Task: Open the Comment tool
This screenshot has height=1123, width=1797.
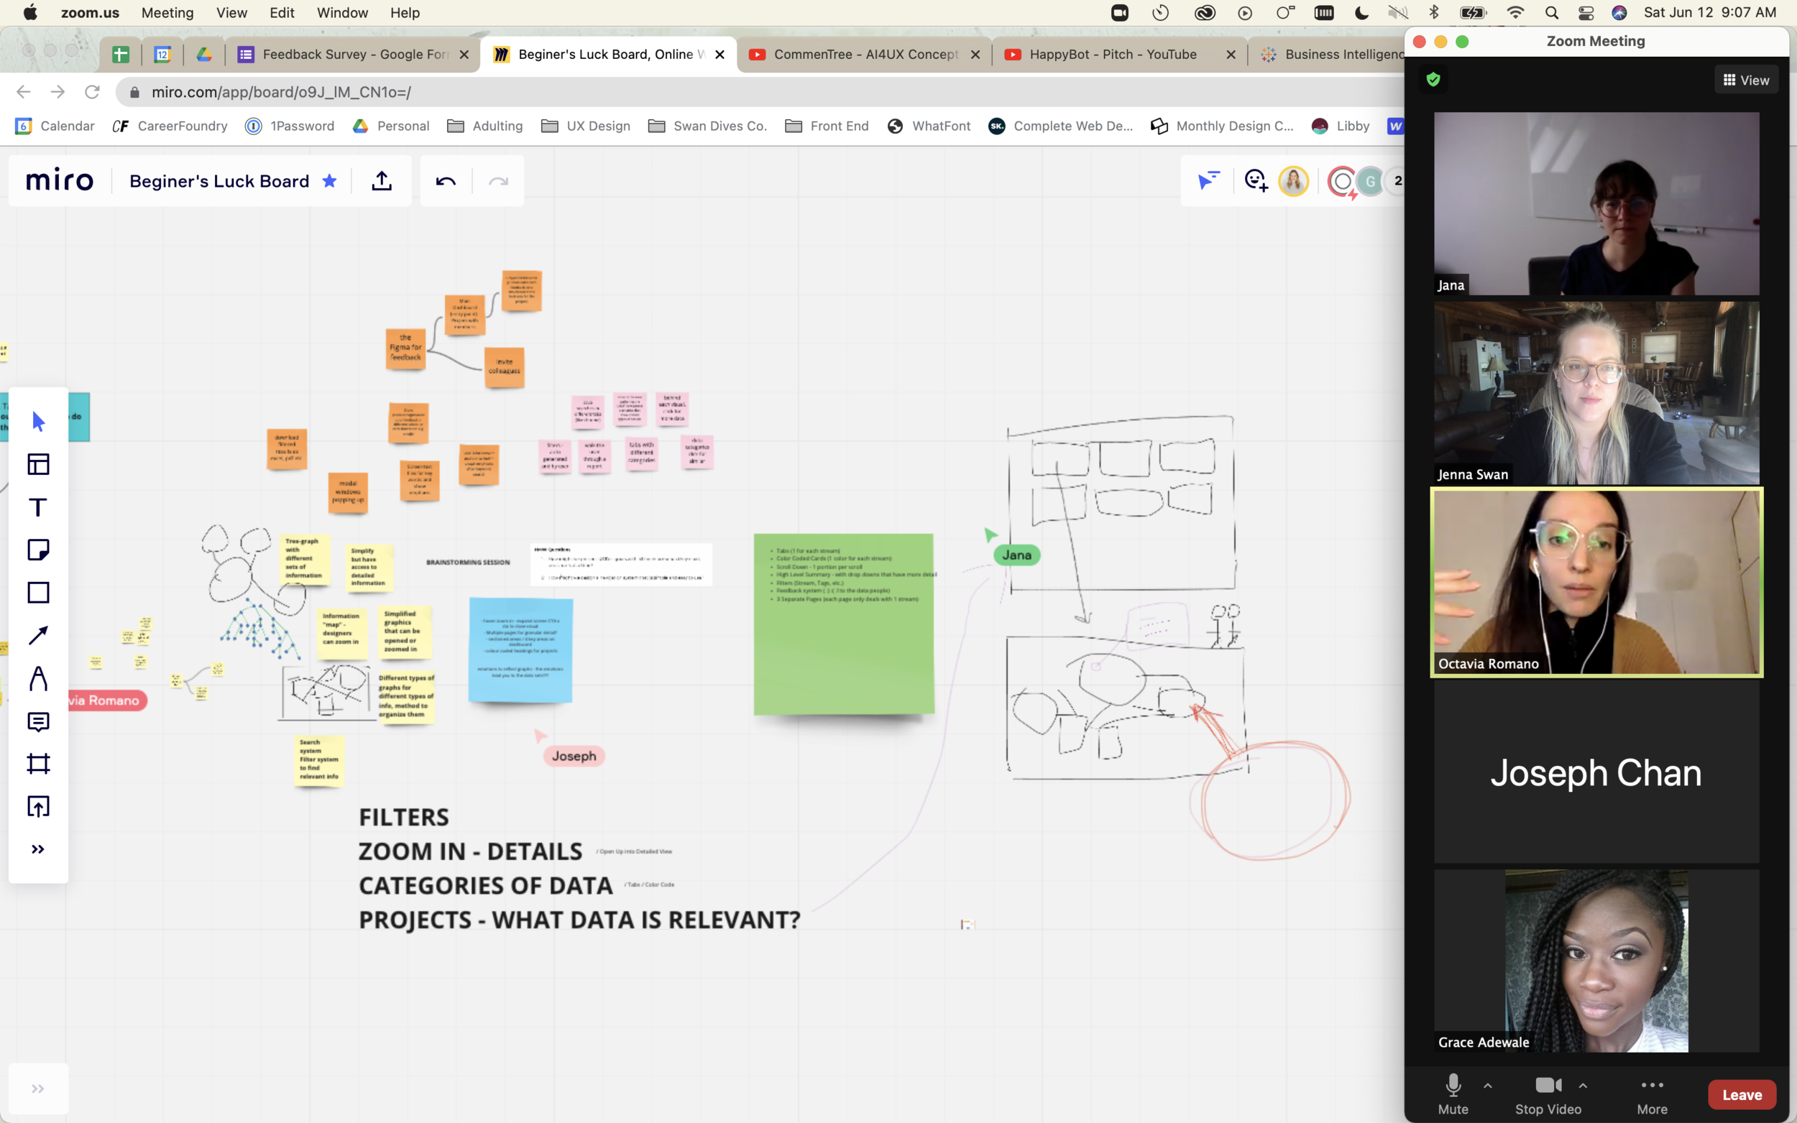Action: coord(38,721)
